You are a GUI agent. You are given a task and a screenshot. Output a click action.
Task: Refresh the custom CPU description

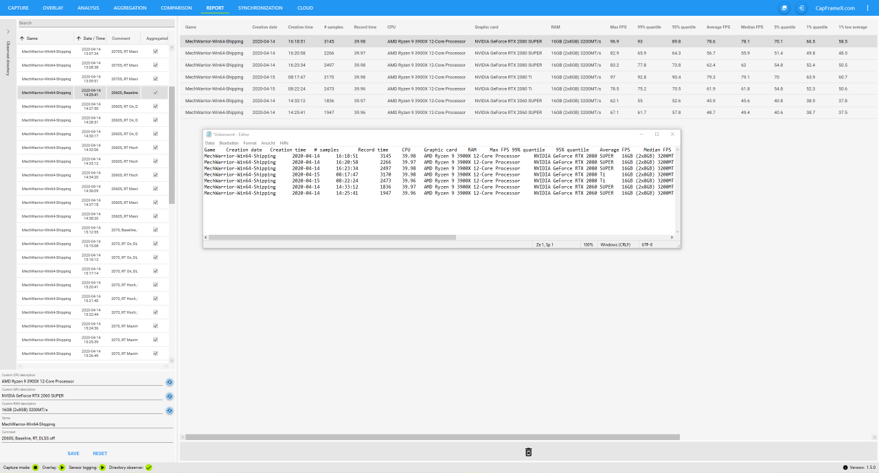170,382
